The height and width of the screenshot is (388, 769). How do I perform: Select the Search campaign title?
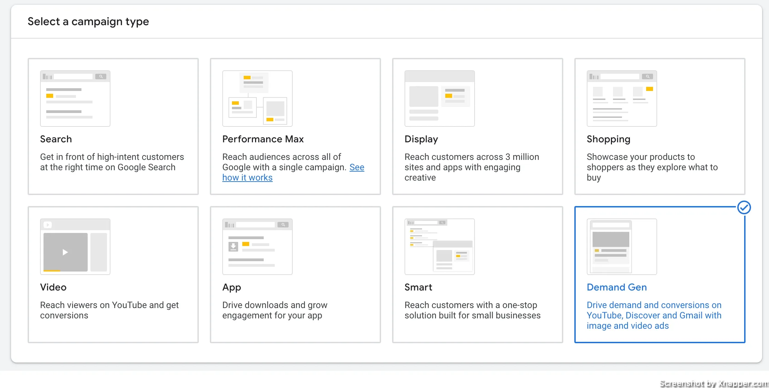[x=56, y=139]
